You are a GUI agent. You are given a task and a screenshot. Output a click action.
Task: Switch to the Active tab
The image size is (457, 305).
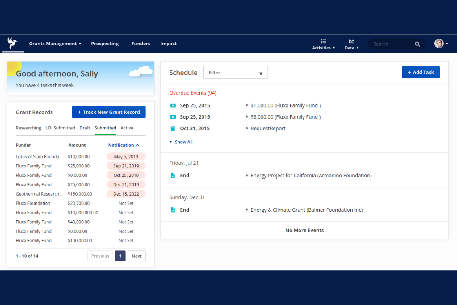(127, 128)
